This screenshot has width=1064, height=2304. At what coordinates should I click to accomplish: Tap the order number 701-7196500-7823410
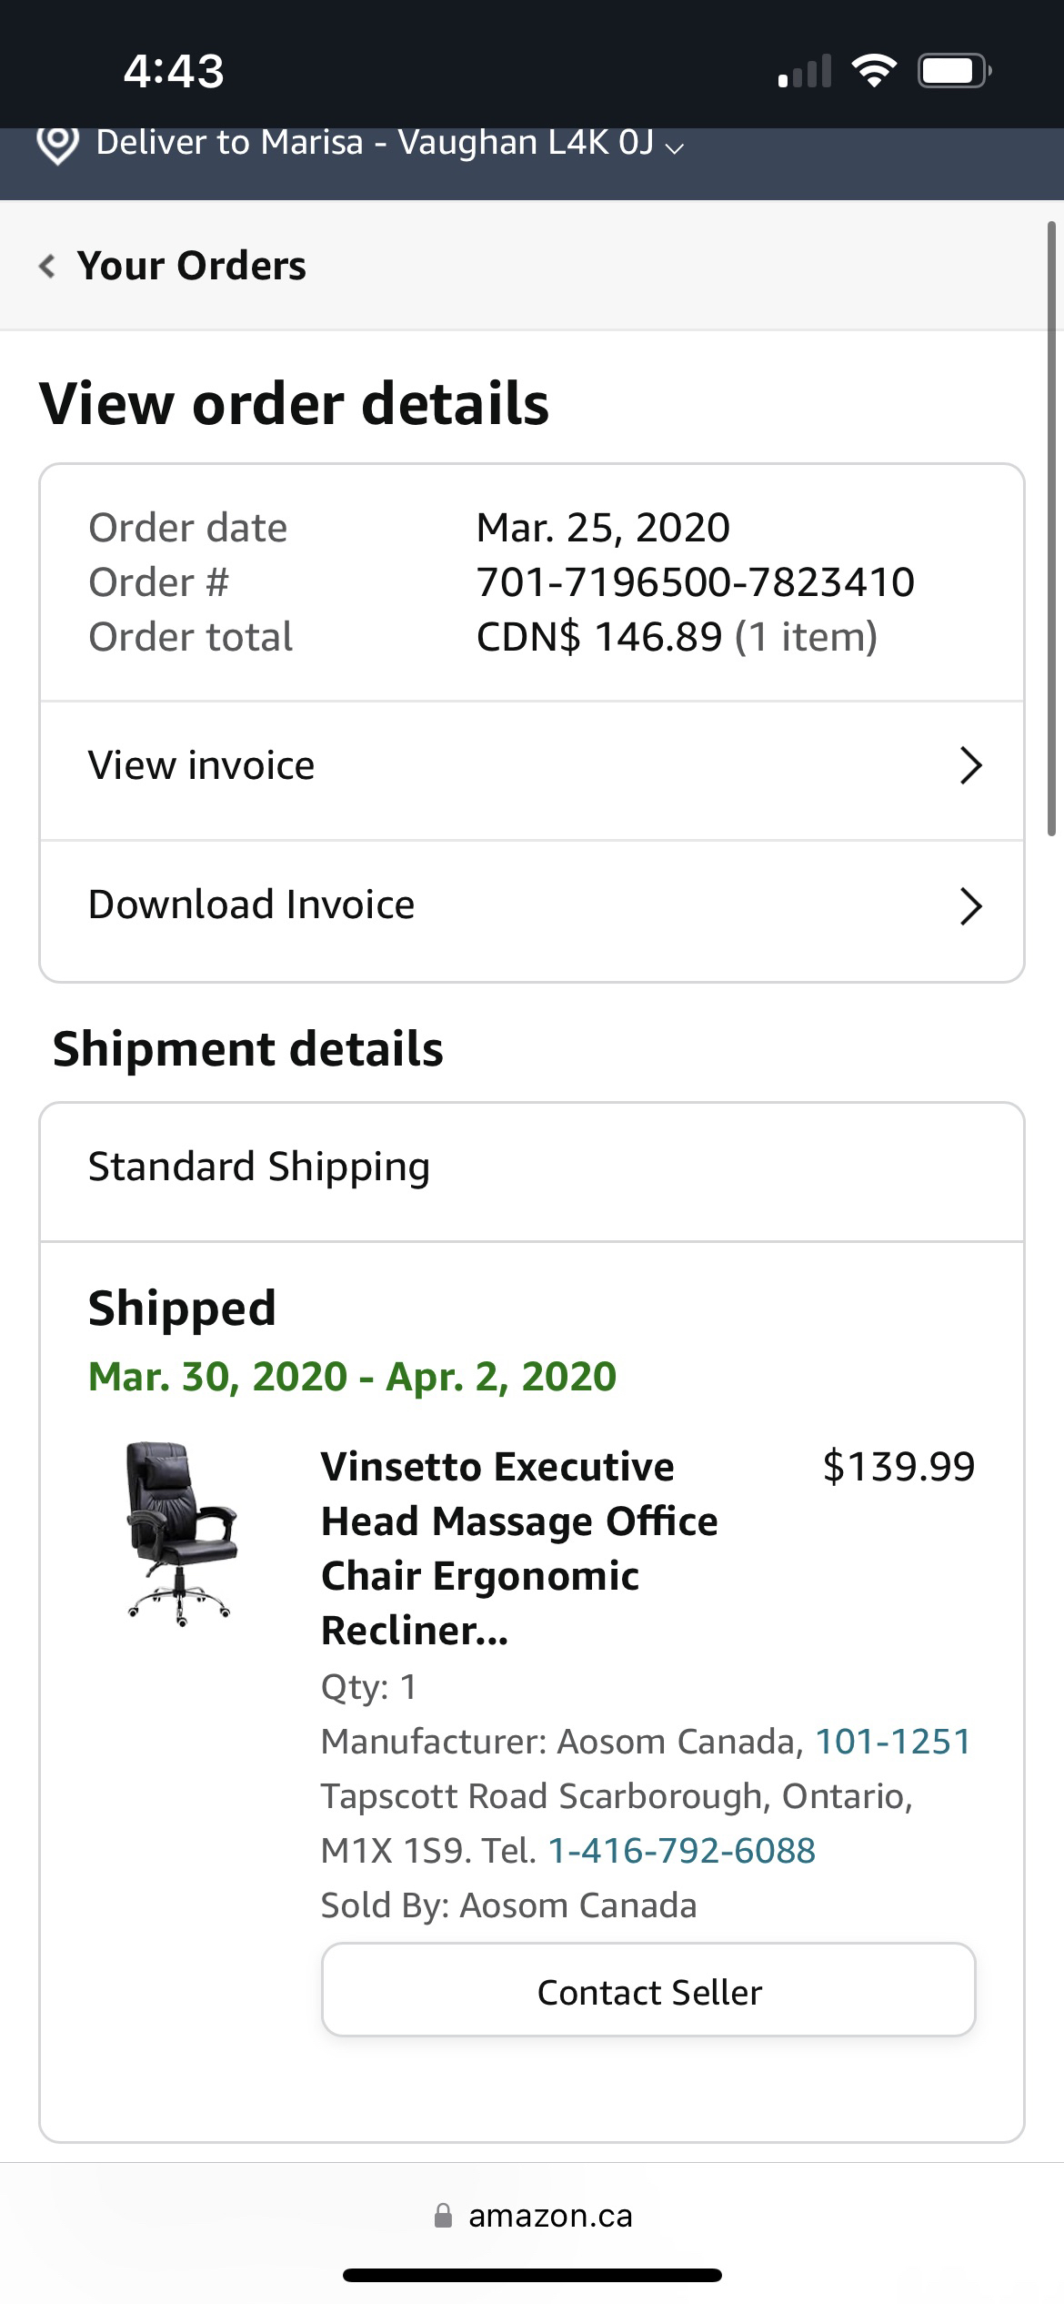pyautogui.click(x=696, y=582)
